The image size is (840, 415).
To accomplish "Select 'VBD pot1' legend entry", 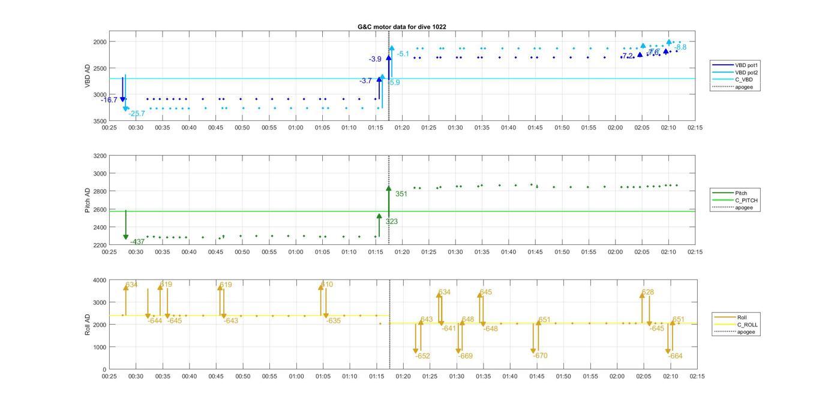I will click(736, 65).
